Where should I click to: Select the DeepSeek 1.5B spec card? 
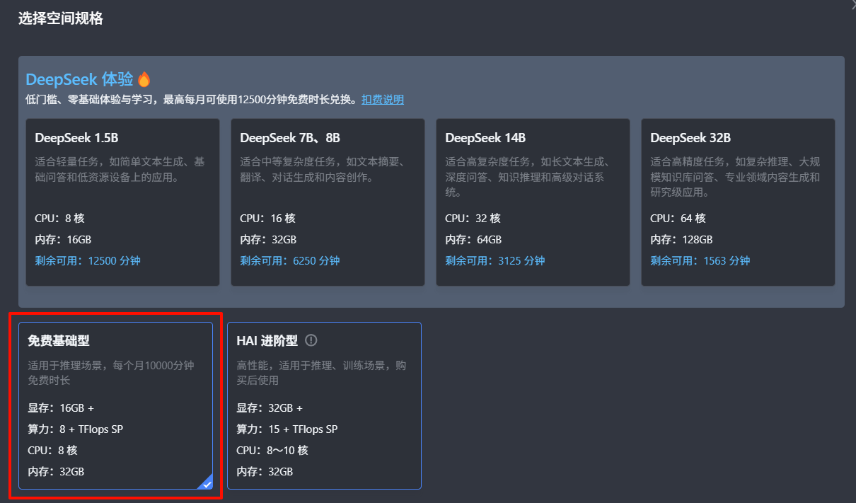click(122, 202)
